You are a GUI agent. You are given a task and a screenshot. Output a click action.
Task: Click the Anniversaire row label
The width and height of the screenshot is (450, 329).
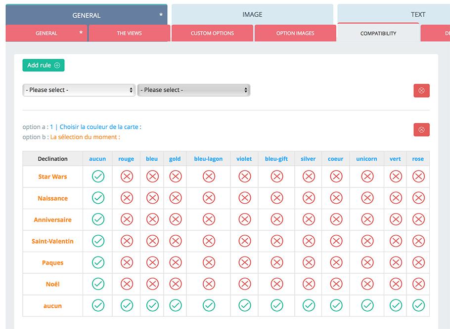point(52,219)
